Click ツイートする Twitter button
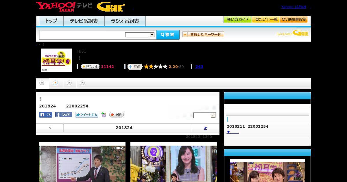The width and height of the screenshot is (347, 182). click(x=87, y=115)
